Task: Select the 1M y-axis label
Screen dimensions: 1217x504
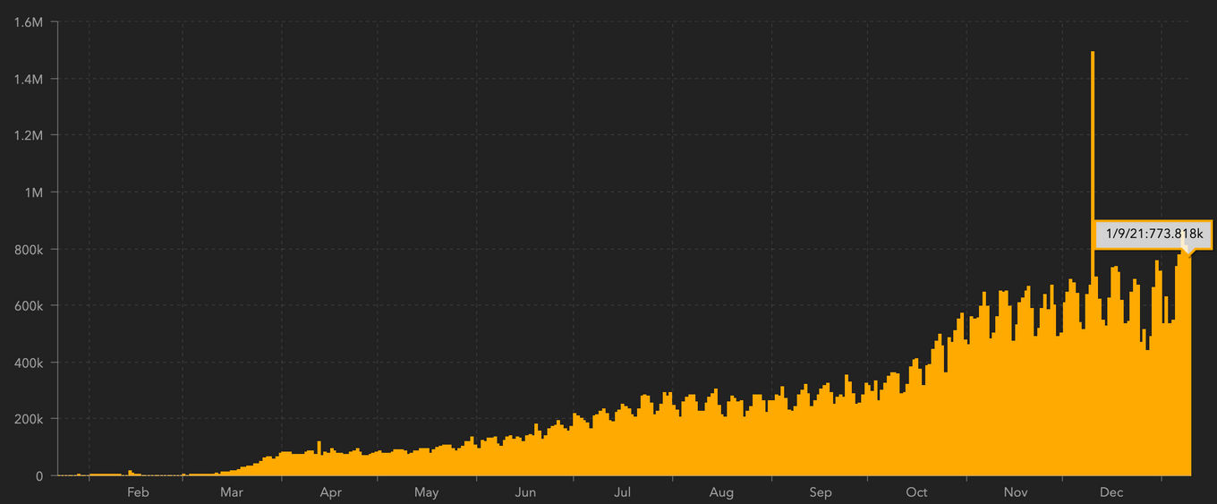Action: [34, 192]
